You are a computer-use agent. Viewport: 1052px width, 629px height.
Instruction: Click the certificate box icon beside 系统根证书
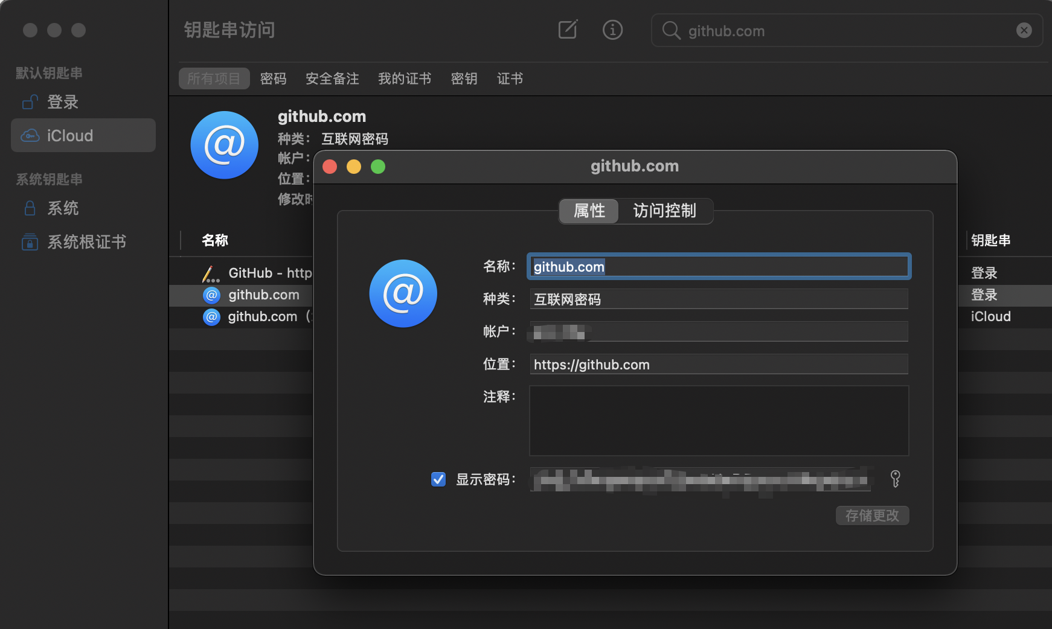(x=30, y=242)
